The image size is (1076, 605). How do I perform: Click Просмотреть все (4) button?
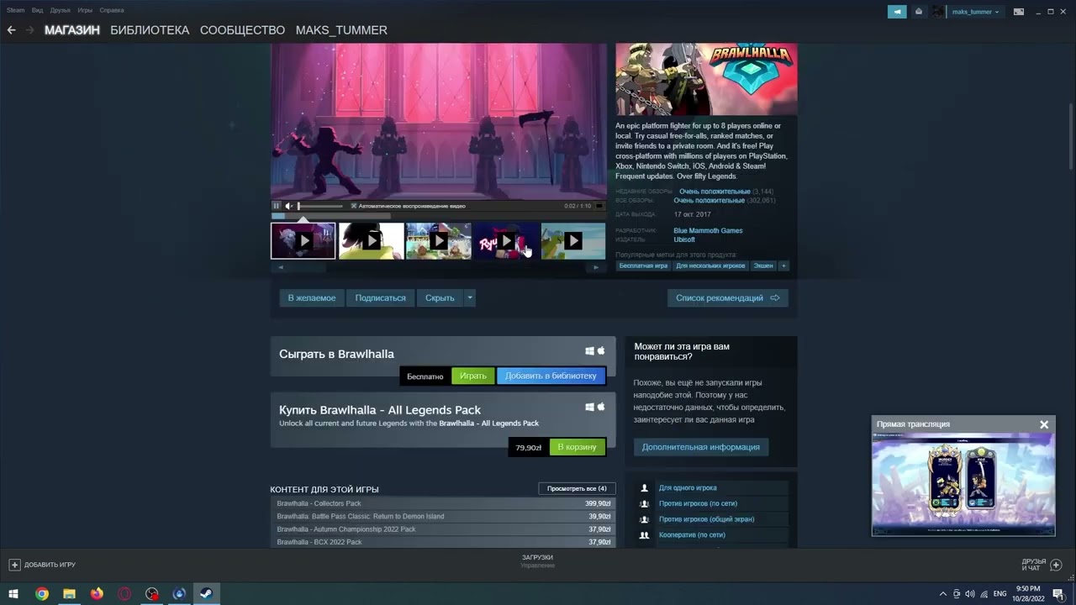point(577,488)
